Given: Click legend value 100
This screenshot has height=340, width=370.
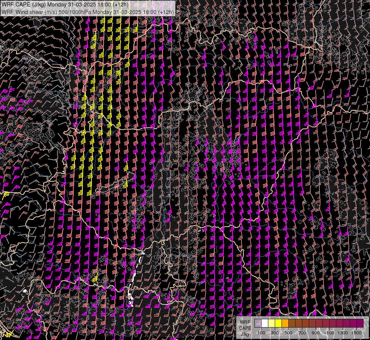Looking at the screenshot, I should pos(261,333).
